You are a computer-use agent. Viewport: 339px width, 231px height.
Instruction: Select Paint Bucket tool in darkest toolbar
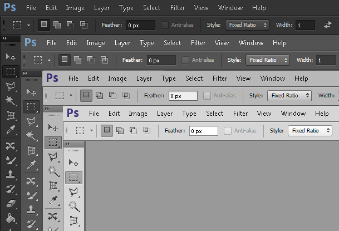[x=11, y=218]
